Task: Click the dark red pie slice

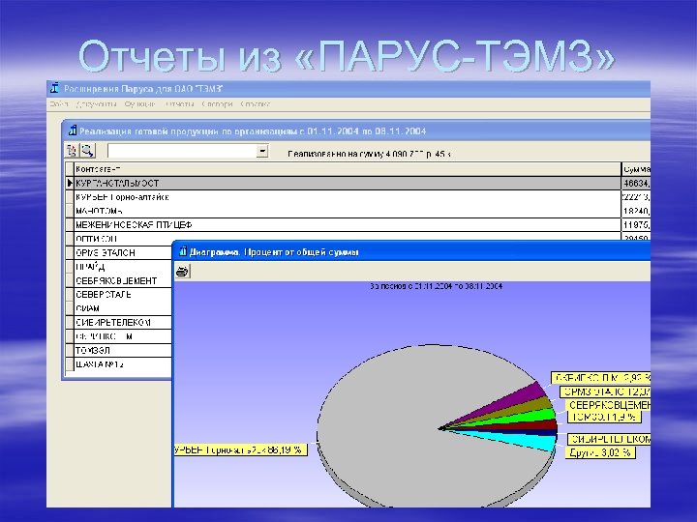Action: (x=542, y=424)
